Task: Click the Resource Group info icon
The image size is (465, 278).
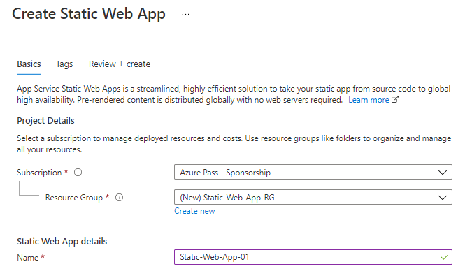Action: 119,198
